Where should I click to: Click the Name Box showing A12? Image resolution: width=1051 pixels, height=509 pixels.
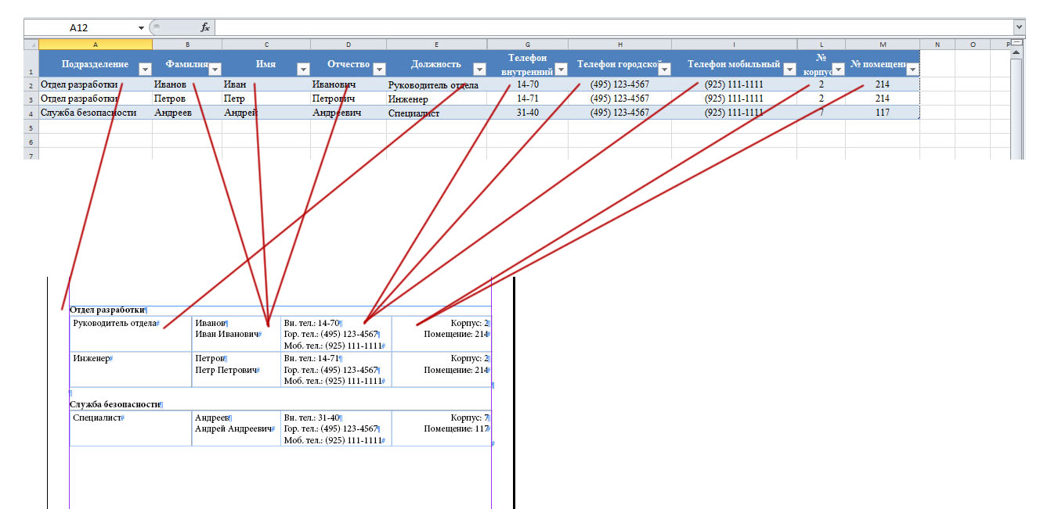click(79, 27)
